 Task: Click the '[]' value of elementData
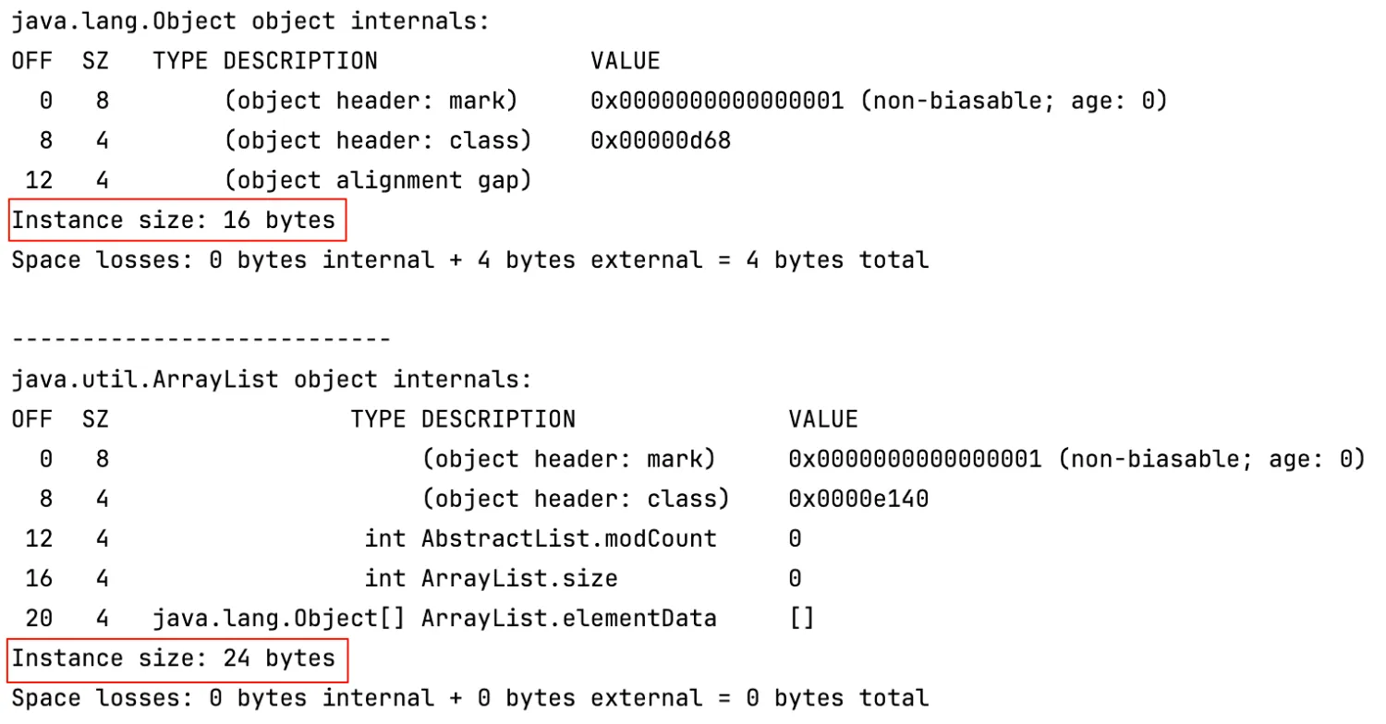point(802,619)
